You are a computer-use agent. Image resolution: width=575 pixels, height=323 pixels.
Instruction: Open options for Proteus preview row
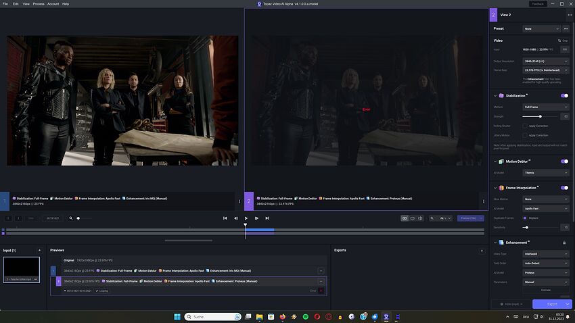321,281
